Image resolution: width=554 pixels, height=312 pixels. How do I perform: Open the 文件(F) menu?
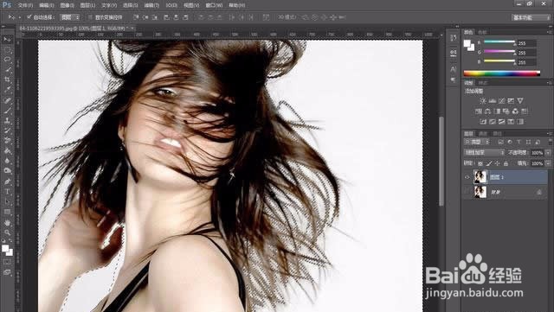25,6
